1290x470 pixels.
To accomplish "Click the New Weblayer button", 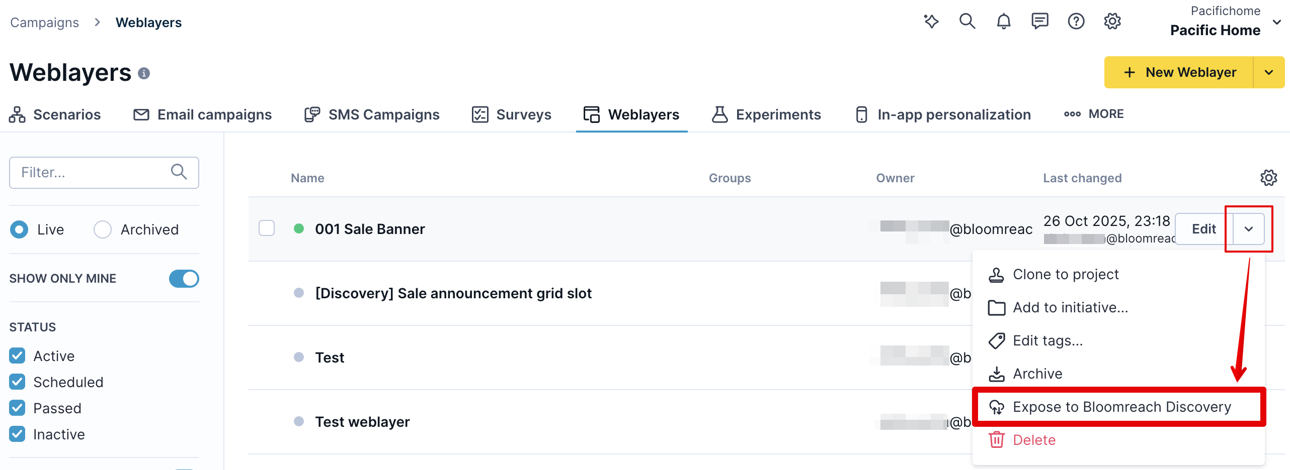I will (1179, 72).
